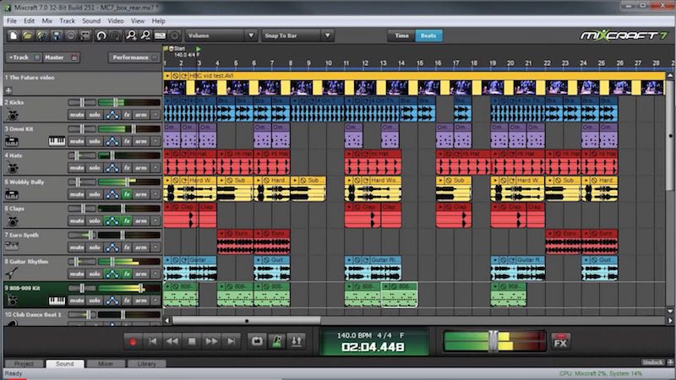
Task: Toggle the Master track display button
Action: click(61, 57)
